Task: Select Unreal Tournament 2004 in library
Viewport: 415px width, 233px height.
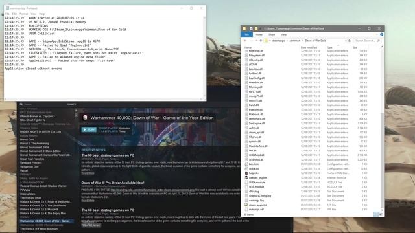Action: click(34, 148)
